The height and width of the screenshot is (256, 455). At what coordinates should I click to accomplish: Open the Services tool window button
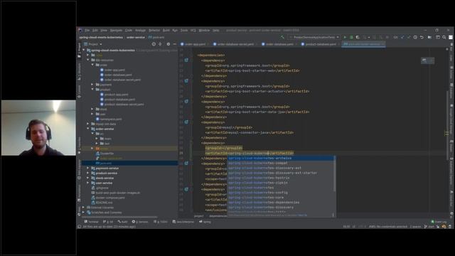point(140,222)
